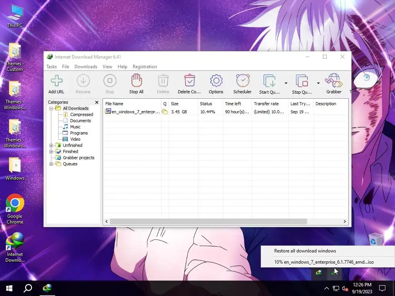Sort by Status column header

tap(210, 104)
